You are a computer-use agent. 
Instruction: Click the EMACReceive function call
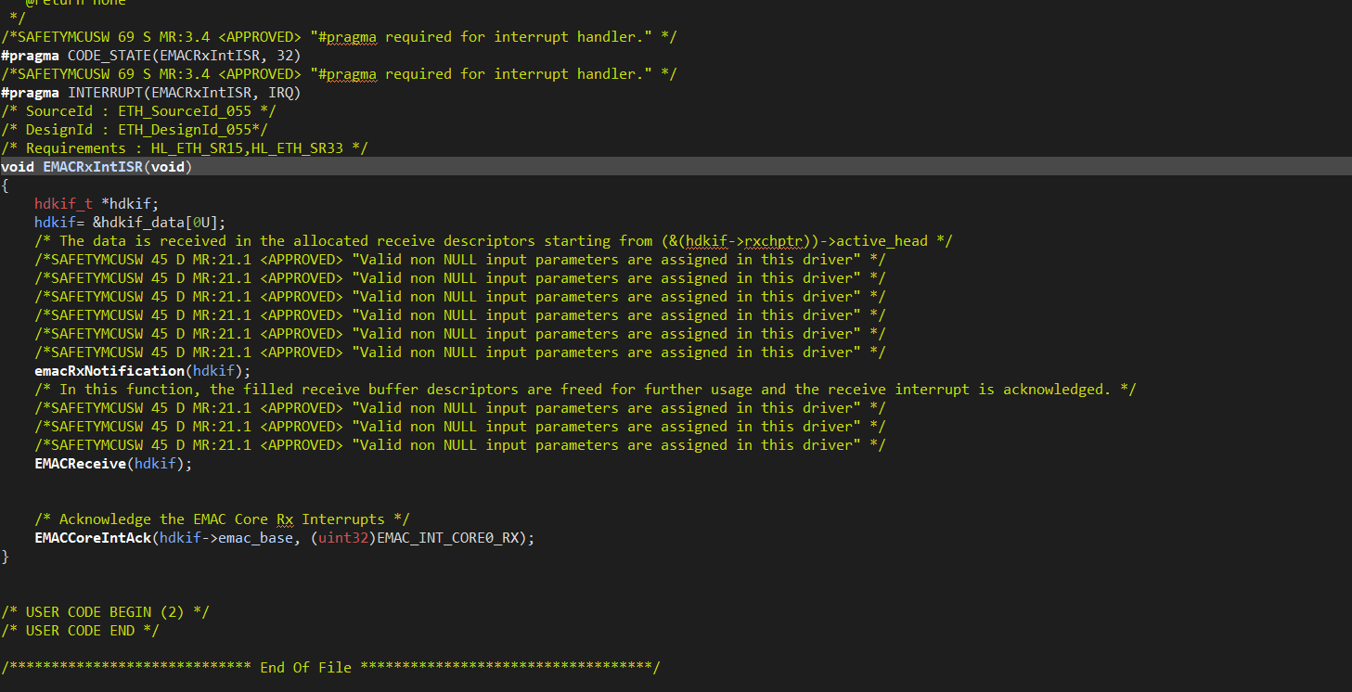pos(80,464)
